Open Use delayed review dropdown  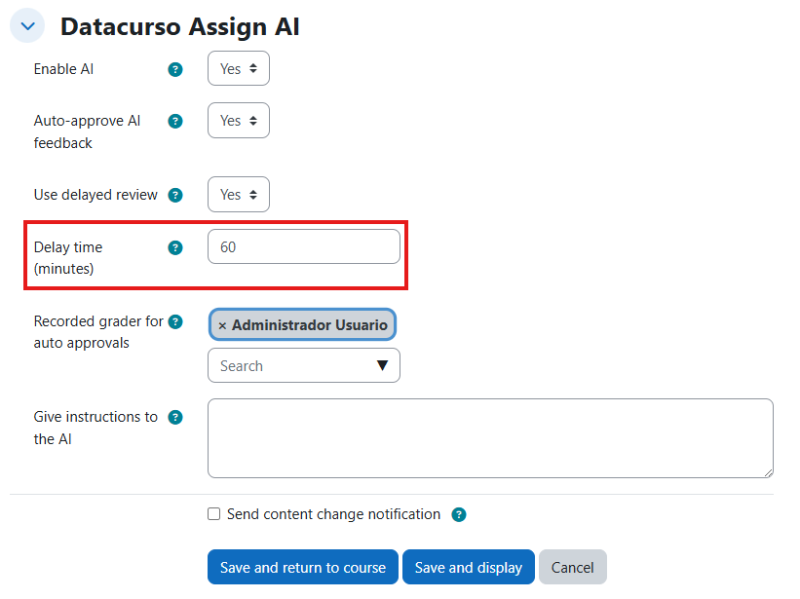tap(239, 195)
